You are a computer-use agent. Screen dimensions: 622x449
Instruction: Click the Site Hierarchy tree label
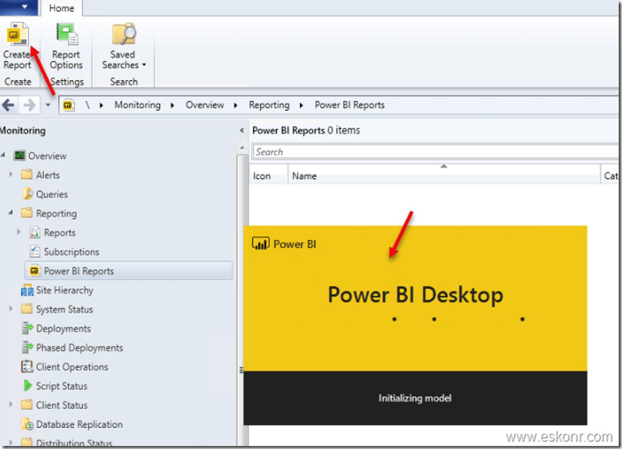pyautogui.click(x=65, y=290)
